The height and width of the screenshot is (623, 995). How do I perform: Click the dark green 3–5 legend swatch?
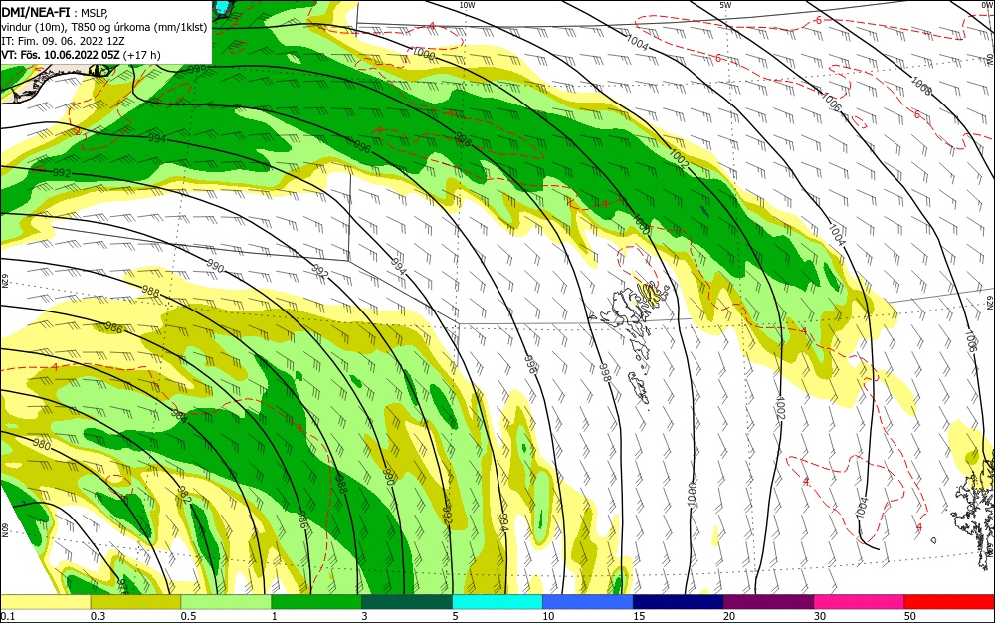tap(407, 602)
